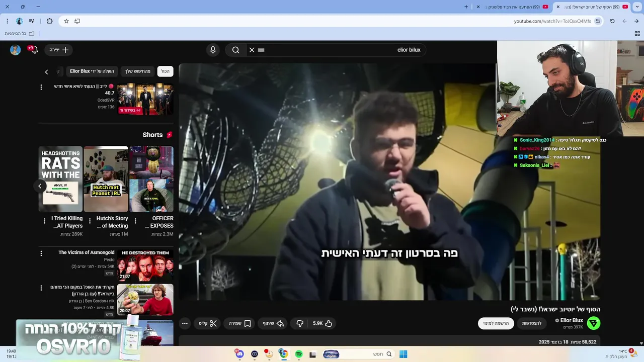The width and height of the screenshot is (644, 362).
Task: Open the HEADSHOTTING RATS short thumbnail
Action: click(x=60, y=179)
